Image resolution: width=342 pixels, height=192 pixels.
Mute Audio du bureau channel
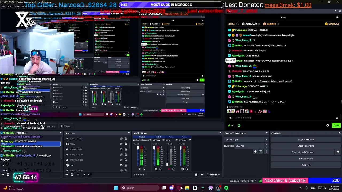tap(140, 169)
